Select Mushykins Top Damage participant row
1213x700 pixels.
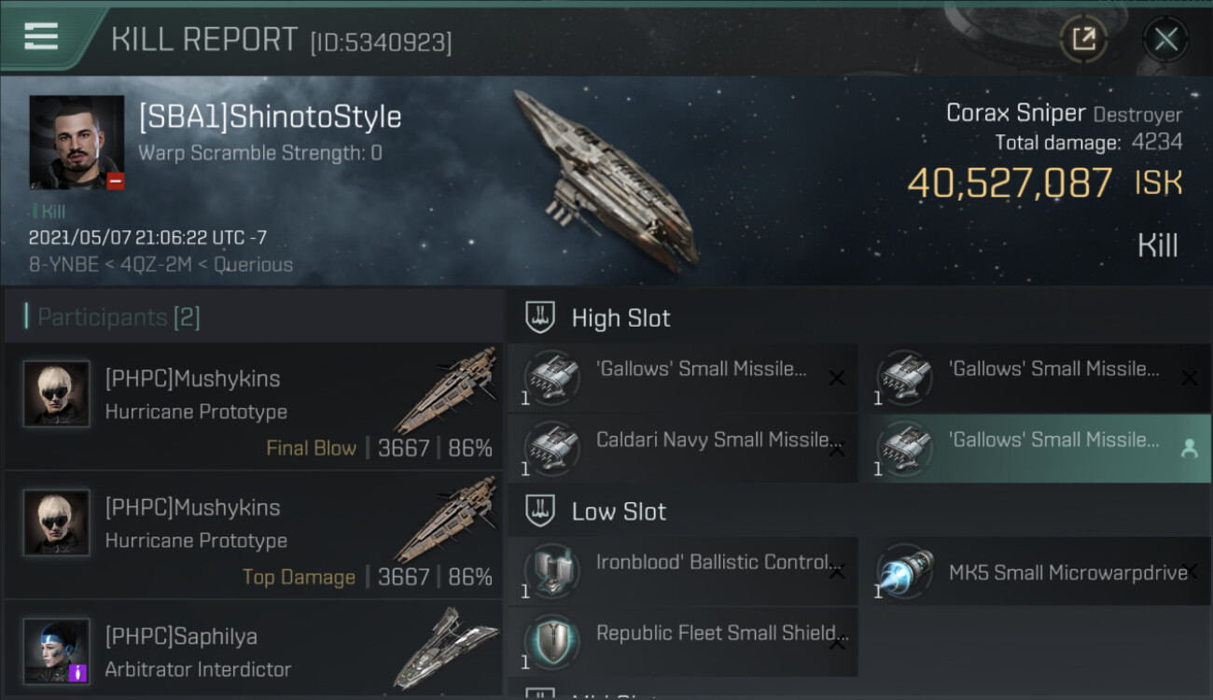pyautogui.click(x=253, y=536)
